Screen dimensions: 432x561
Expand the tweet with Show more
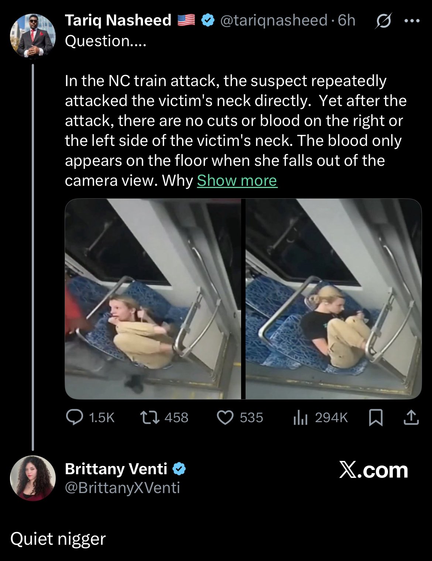237,181
